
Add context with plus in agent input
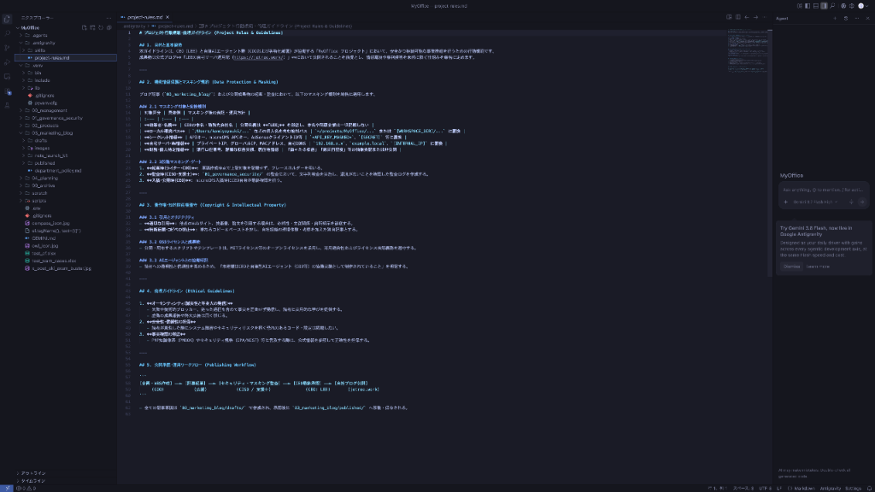tap(786, 202)
